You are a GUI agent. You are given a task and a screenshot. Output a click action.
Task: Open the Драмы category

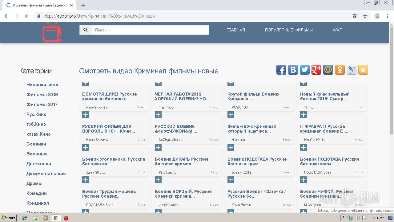[x=34, y=183]
